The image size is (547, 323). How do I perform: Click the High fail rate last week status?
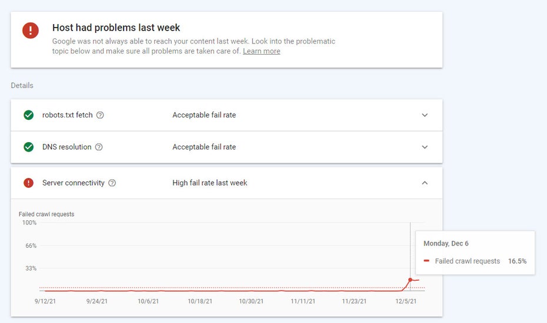pyautogui.click(x=209, y=183)
